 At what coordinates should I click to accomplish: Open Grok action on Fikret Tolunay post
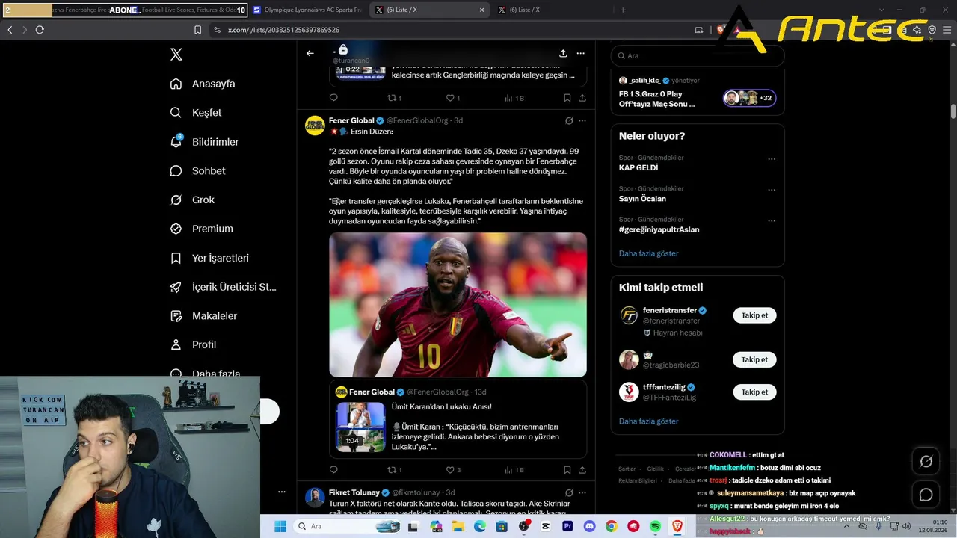(569, 493)
